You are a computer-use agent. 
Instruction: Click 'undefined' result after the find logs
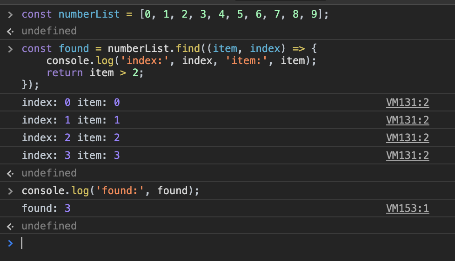(x=49, y=173)
